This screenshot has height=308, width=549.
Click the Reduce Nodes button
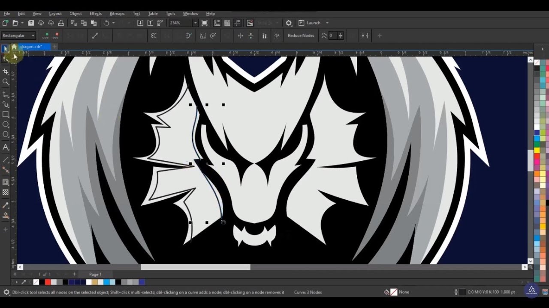(x=301, y=36)
